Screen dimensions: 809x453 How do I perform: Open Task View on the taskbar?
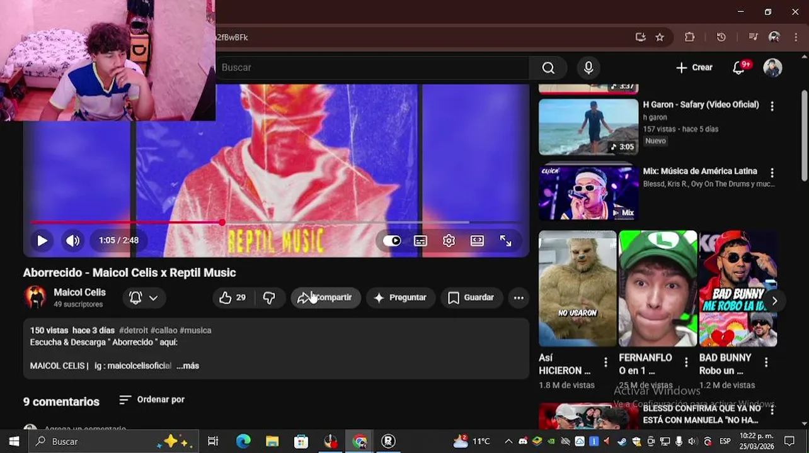[x=213, y=442]
